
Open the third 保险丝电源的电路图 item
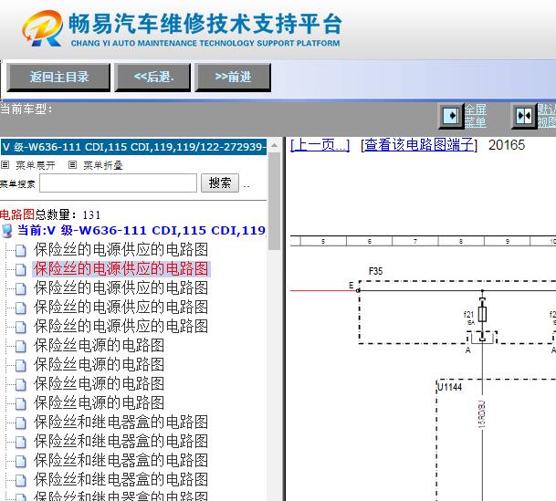(x=99, y=383)
